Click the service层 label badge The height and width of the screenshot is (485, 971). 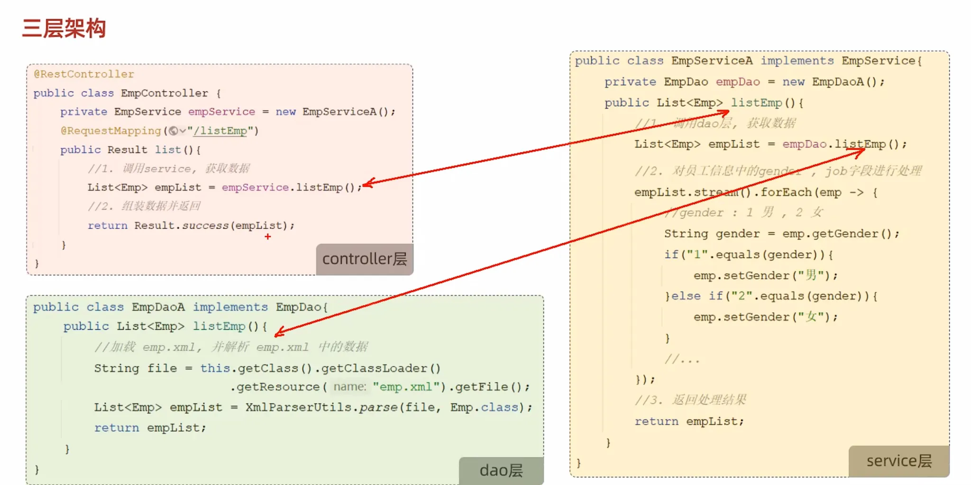tap(899, 461)
